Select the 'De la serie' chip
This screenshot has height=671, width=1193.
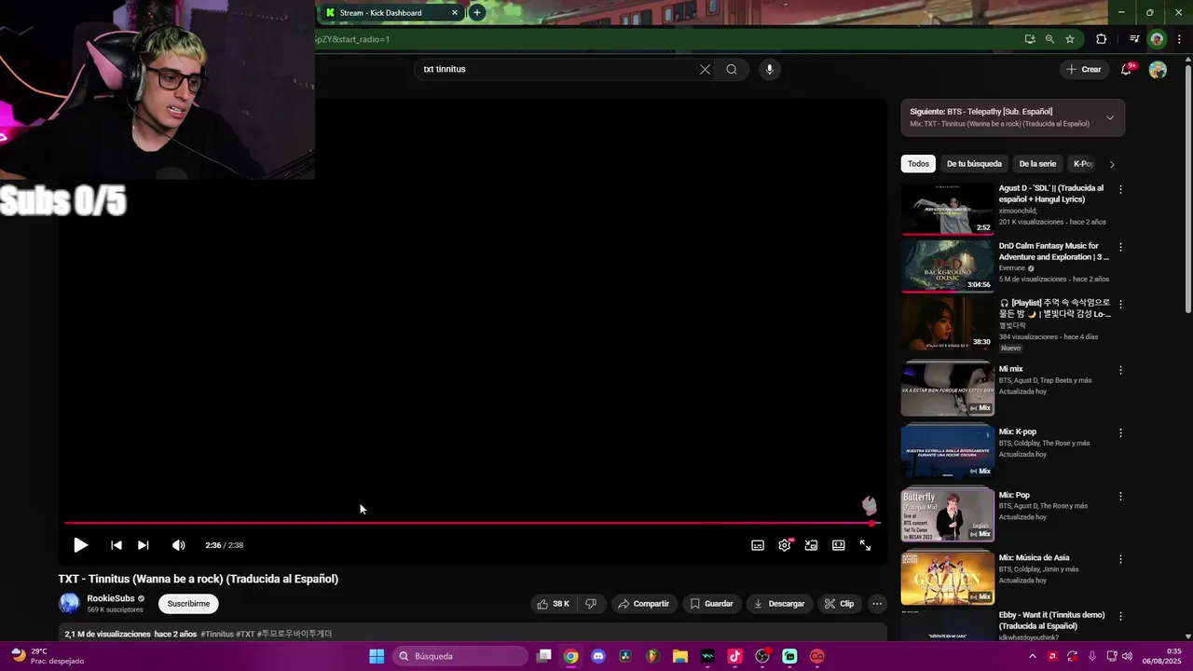coord(1037,164)
